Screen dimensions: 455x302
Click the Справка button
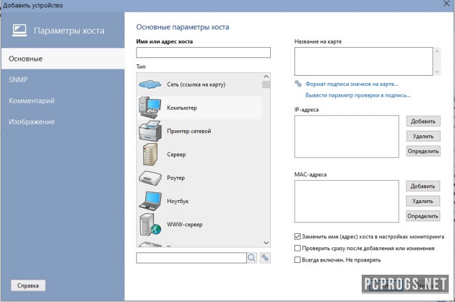[x=28, y=286]
